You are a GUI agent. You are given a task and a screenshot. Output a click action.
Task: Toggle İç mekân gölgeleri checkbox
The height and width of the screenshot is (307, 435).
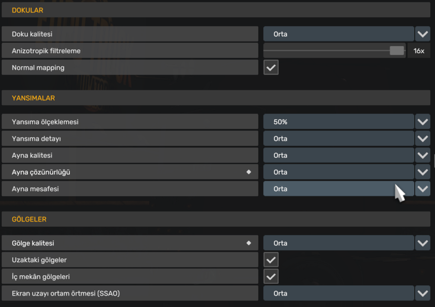(x=271, y=277)
